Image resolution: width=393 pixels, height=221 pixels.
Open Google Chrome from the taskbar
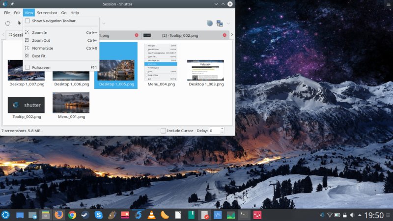point(72,215)
